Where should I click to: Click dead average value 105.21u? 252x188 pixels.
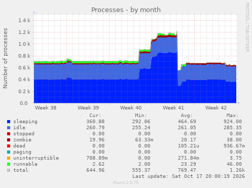[189, 146]
